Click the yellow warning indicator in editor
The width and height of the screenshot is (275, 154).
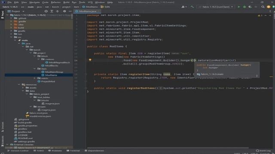click(260, 15)
